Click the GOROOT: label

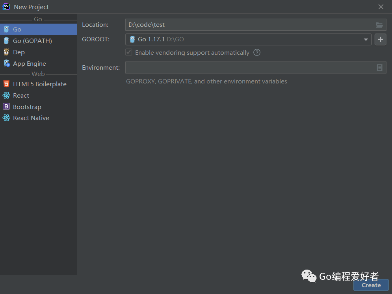pos(96,39)
